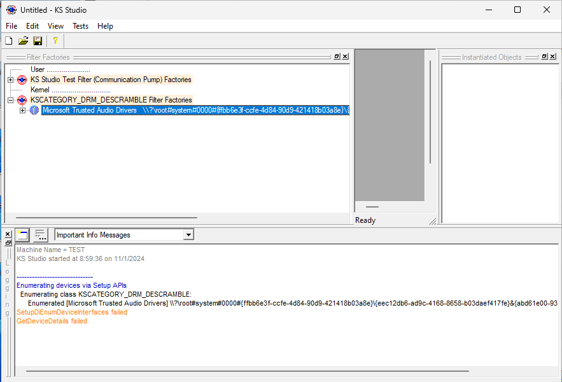562x382 pixels.
Task: Maximize the KS Studio window
Action: tap(517, 10)
